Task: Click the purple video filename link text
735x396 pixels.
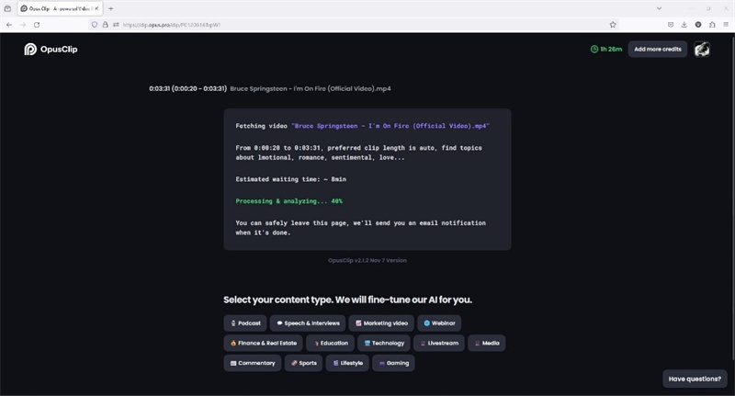Action: tap(390, 126)
